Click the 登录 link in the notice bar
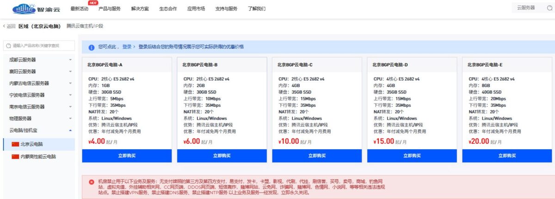 (127, 47)
